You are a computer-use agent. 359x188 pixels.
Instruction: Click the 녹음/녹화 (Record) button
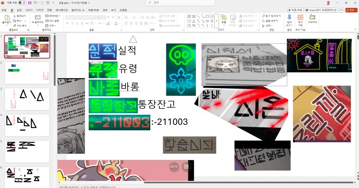coord(295,10)
